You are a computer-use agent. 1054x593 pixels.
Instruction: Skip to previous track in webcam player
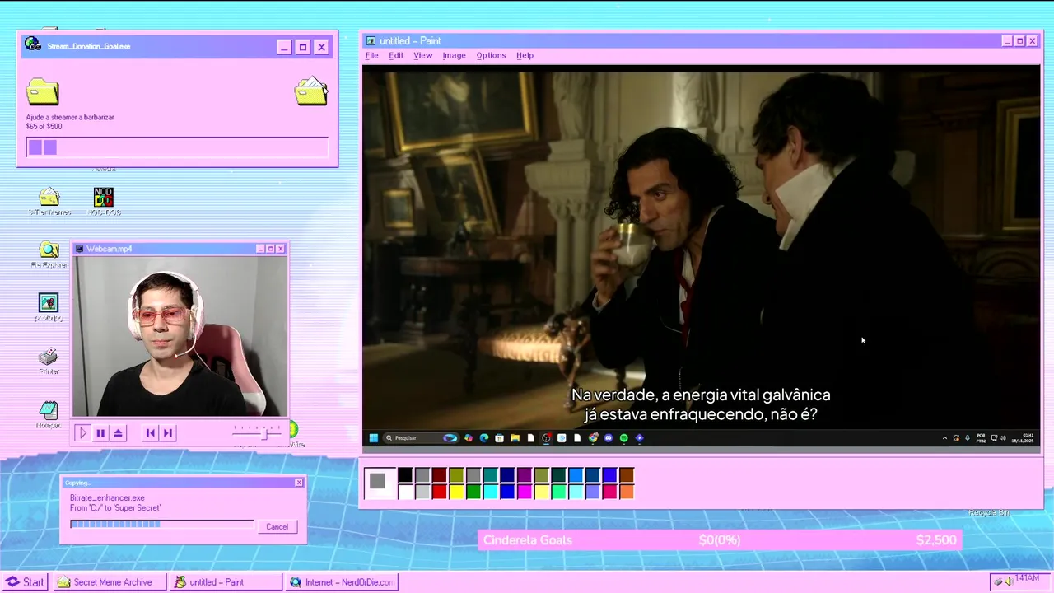(x=150, y=432)
